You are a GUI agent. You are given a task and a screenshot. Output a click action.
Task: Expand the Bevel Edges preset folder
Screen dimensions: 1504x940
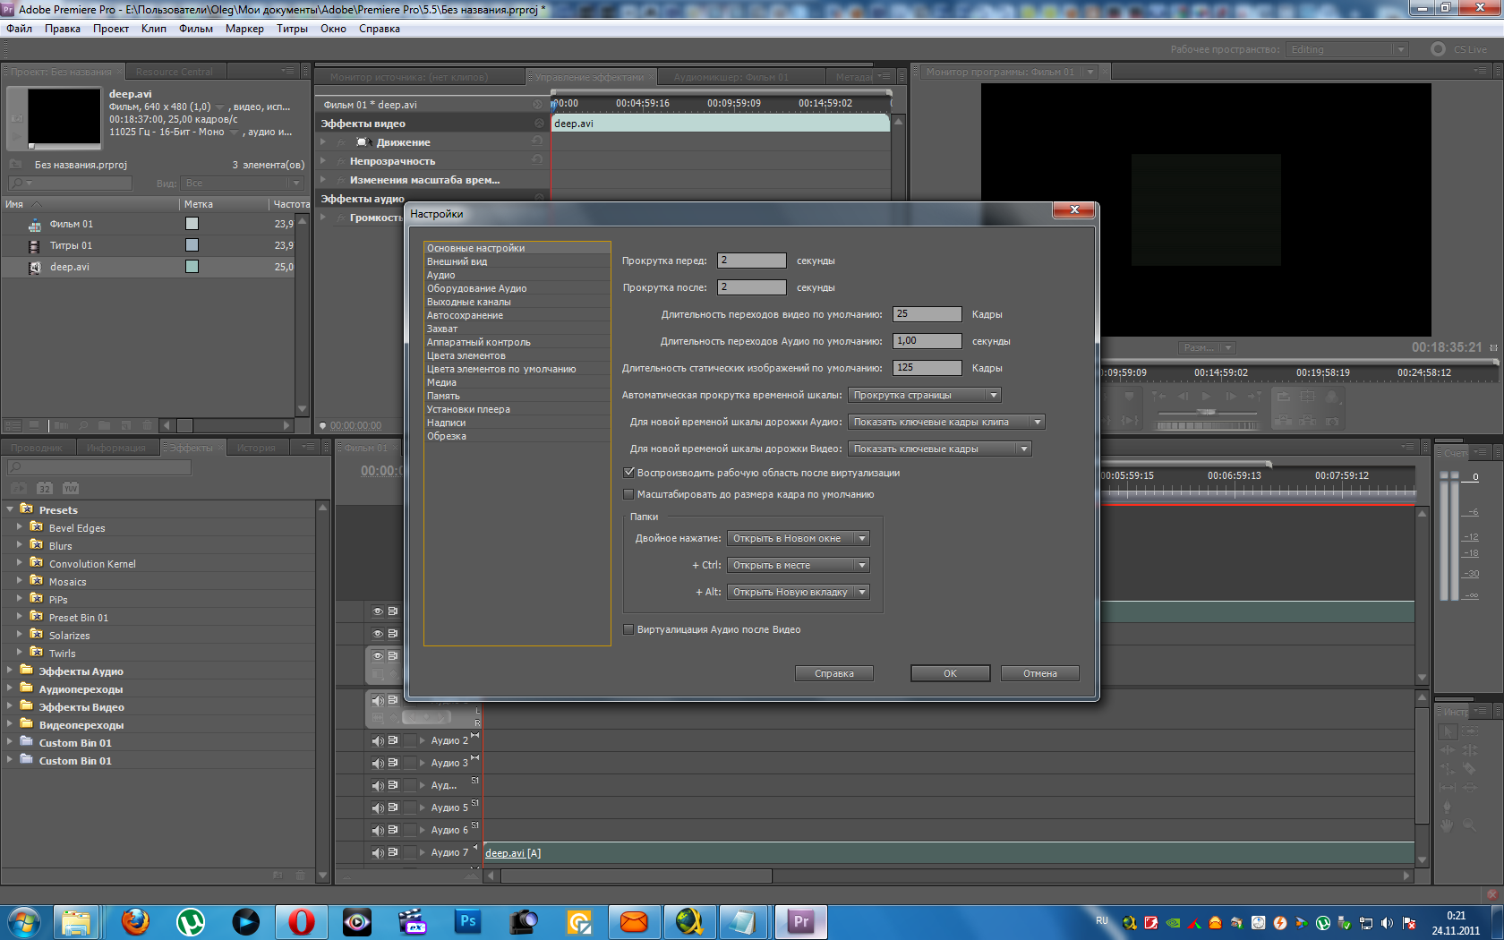(20, 527)
